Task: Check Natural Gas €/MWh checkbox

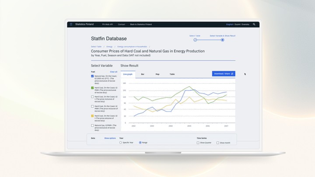Action: (92, 125)
